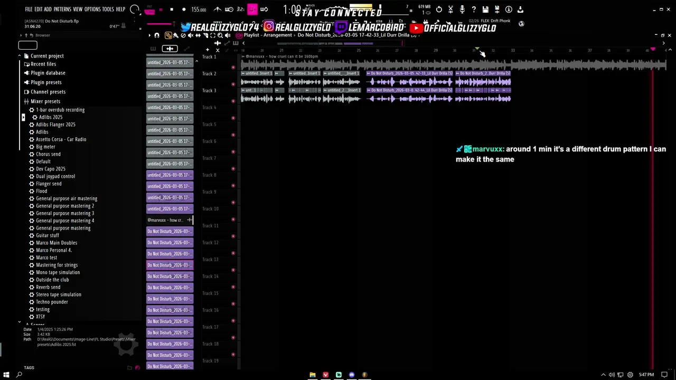
Task: Click the Track 4 label
Action: (x=209, y=107)
